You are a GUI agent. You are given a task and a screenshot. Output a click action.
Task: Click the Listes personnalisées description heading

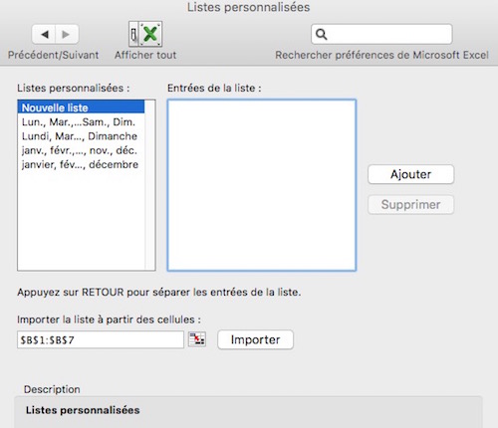[83, 410]
